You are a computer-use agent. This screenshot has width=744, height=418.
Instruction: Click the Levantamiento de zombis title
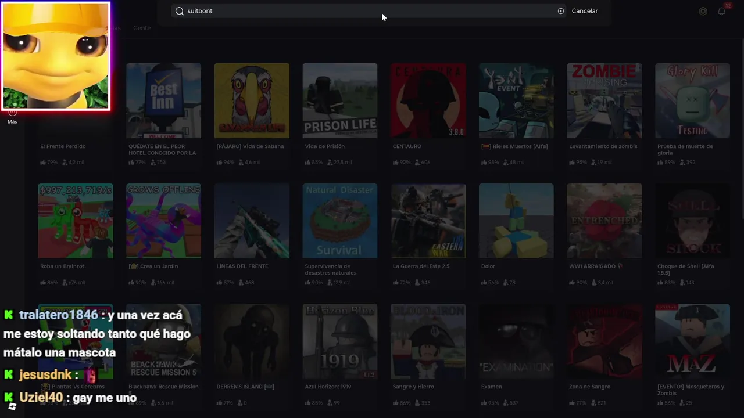pyautogui.click(x=603, y=146)
